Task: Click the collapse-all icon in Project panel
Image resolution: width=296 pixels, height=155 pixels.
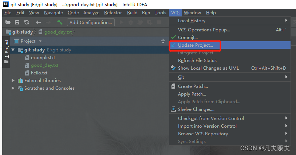Action: [x=163, y=41]
